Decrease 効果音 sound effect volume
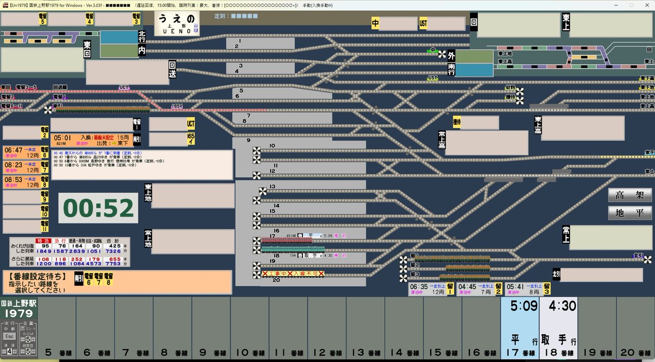The height and width of the screenshot is (362, 655). tap(22, 351)
